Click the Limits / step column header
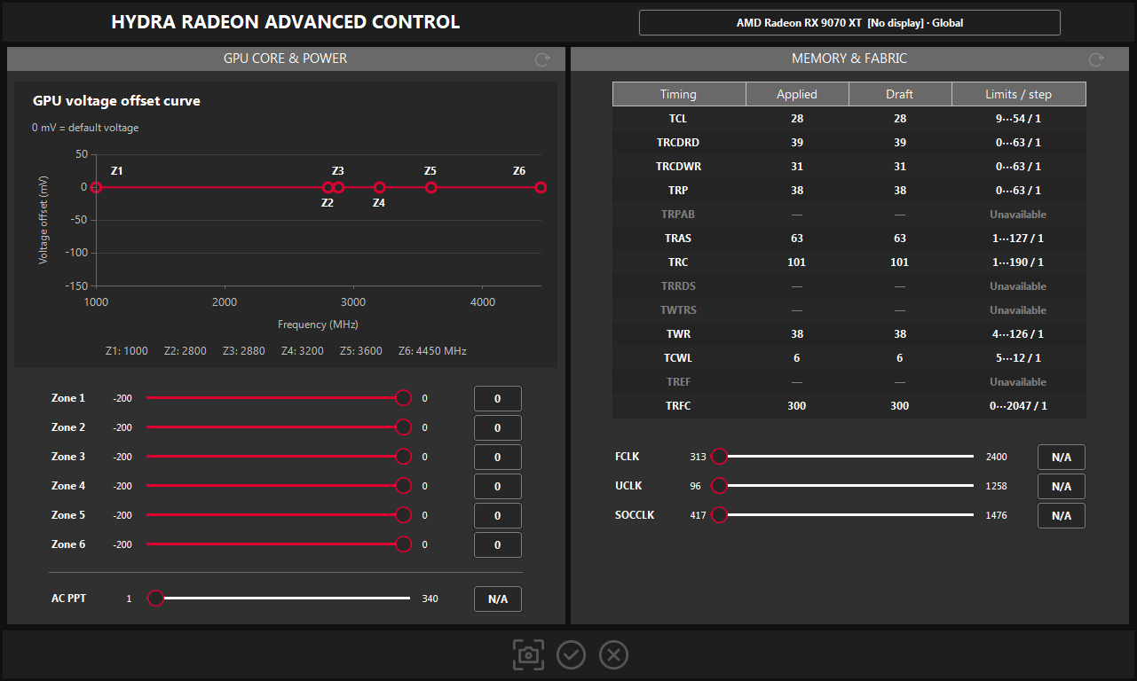 point(1019,94)
